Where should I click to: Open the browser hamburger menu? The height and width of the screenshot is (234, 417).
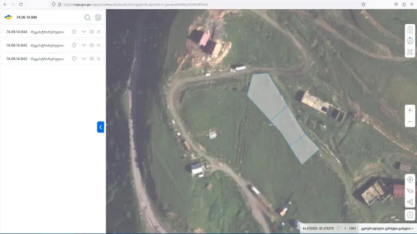(x=412, y=4)
